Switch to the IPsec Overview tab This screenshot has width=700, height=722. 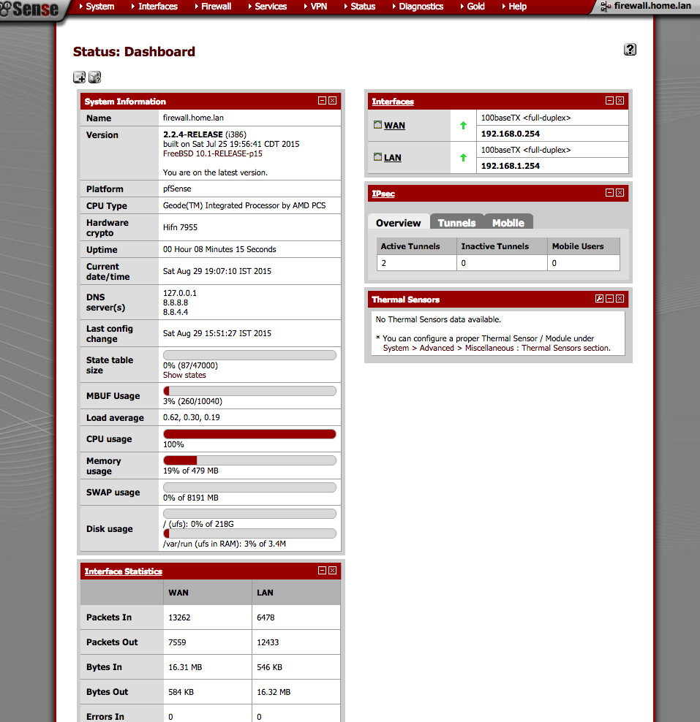tap(399, 223)
